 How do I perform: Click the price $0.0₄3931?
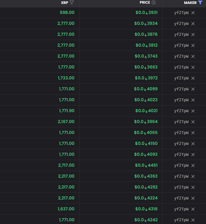146,12
